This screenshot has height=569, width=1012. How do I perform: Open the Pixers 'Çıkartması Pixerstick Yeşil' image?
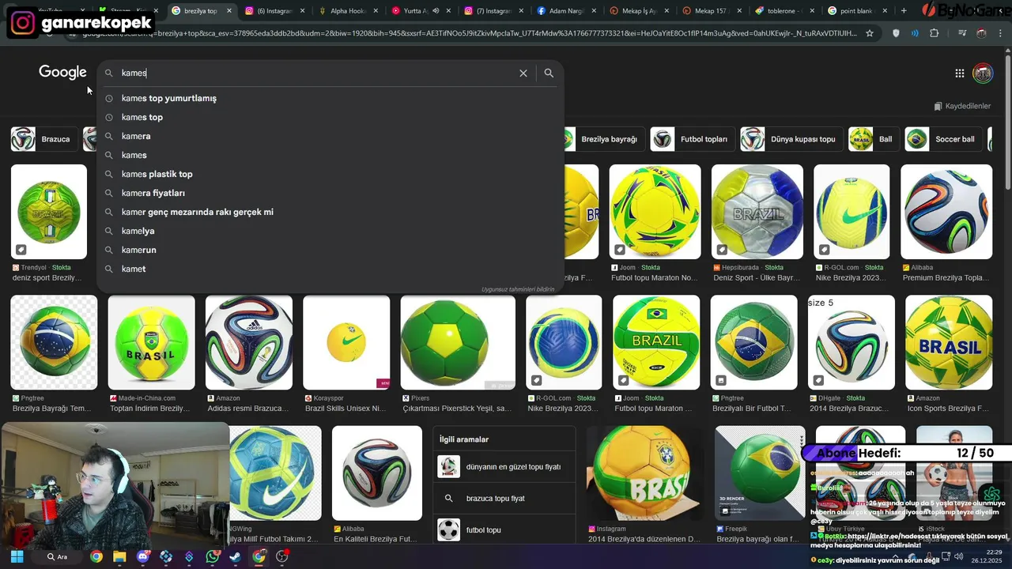pos(458,342)
